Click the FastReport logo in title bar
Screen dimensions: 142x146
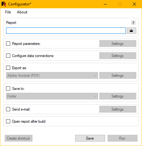pyautogui.click(x=4, y=4)
